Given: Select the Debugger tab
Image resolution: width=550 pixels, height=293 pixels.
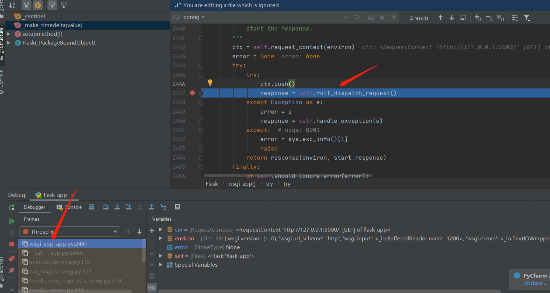Looking at the screenshot, I should 34,207.
